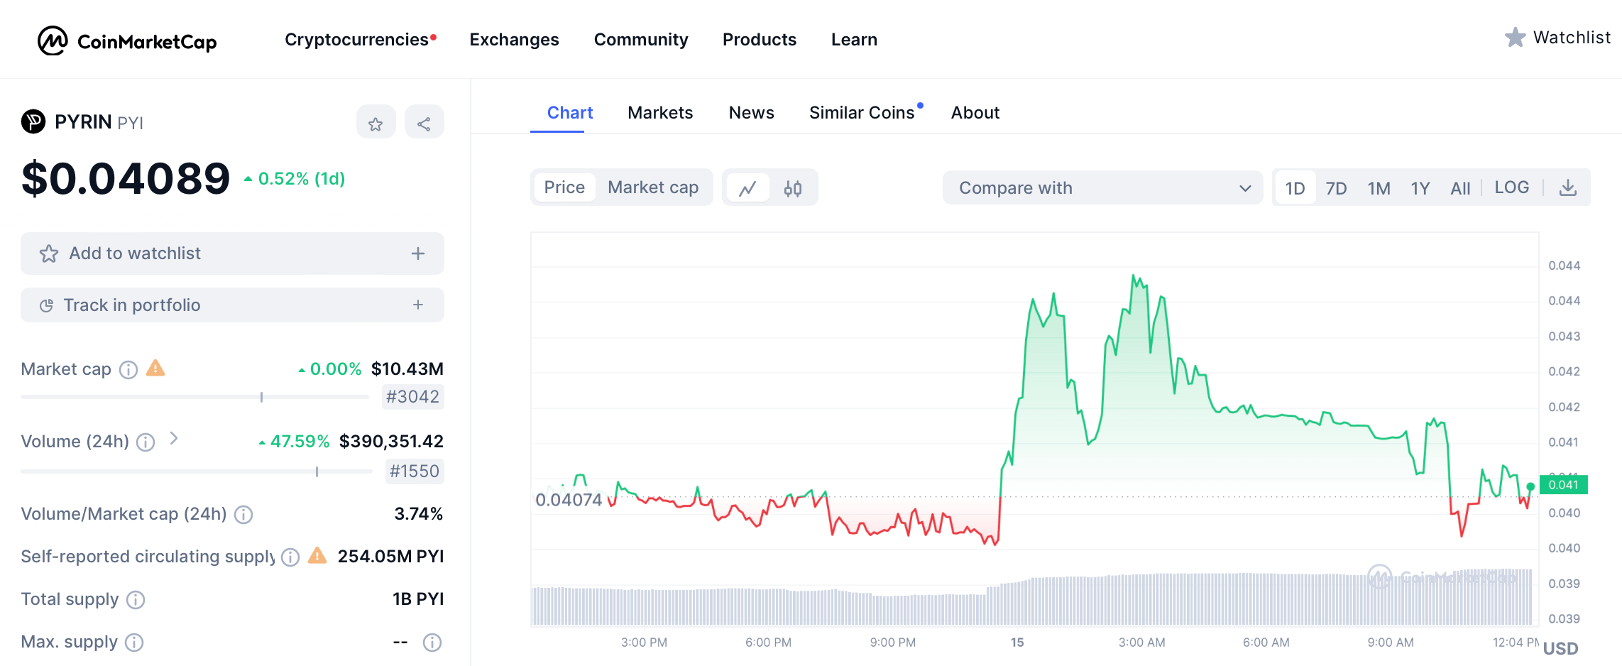Click the 254.05M PYI supply value
The image size is (1622, 666).
click(390, 557)
